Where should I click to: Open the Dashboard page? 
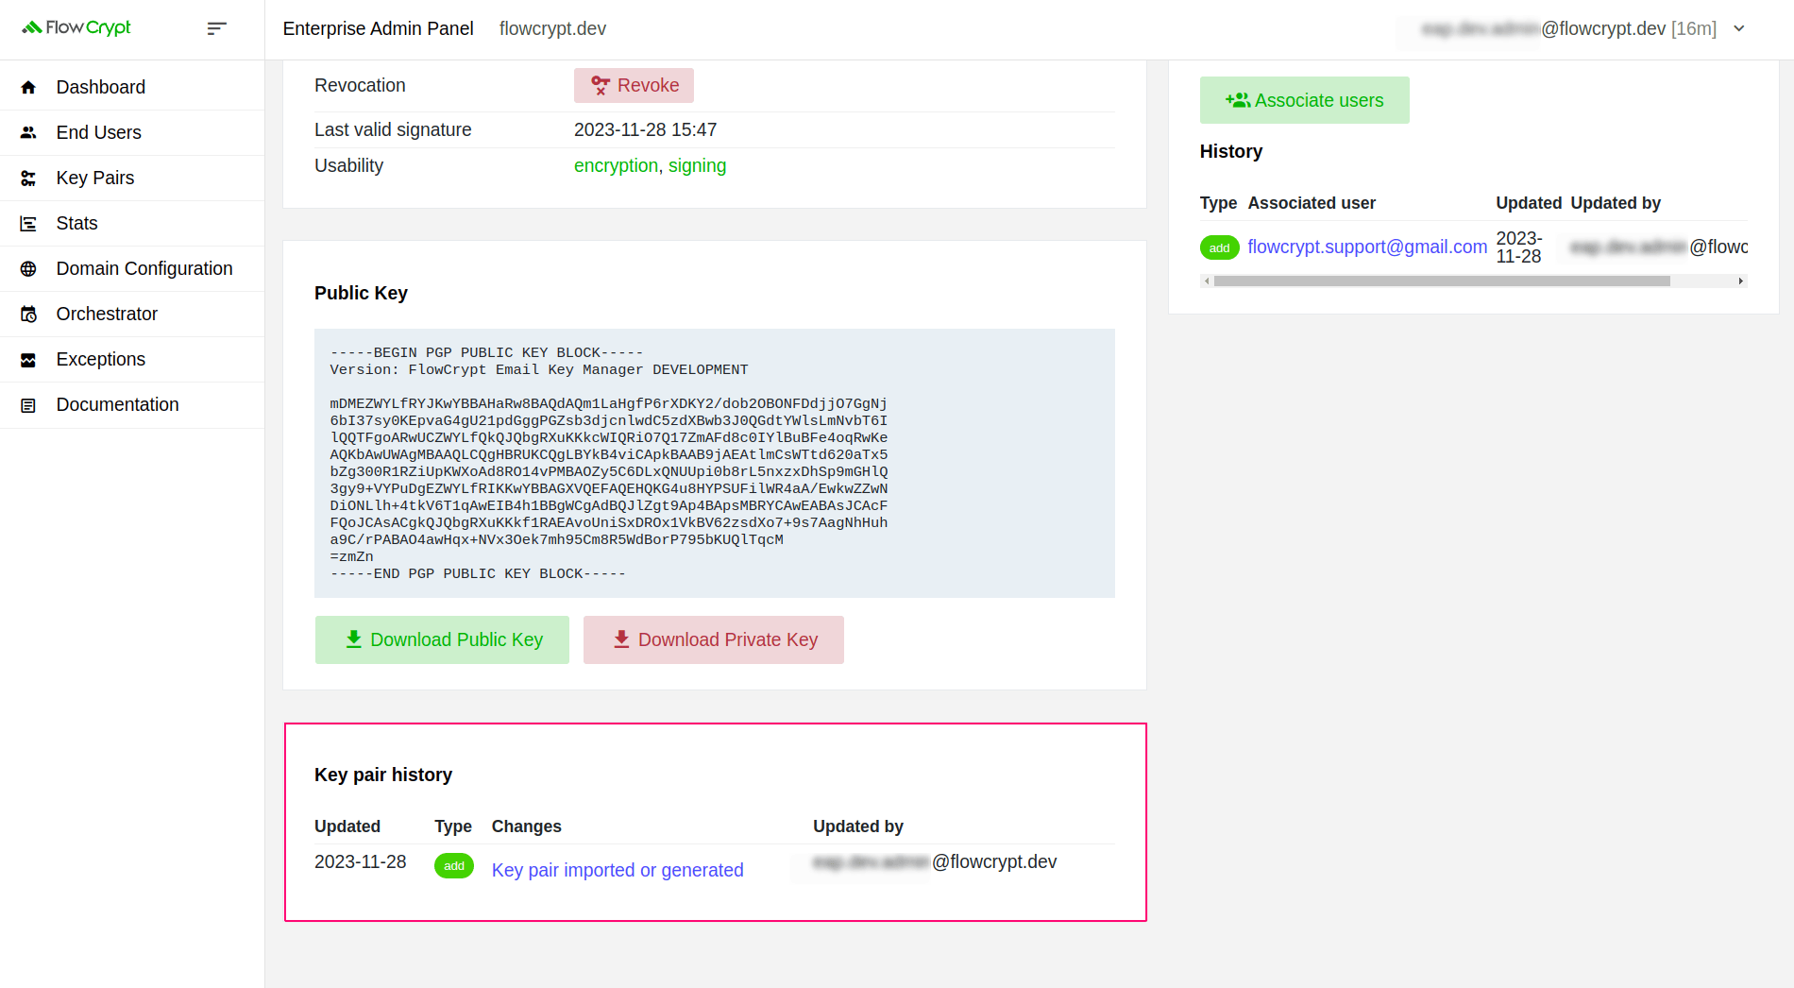pos(132,88)
